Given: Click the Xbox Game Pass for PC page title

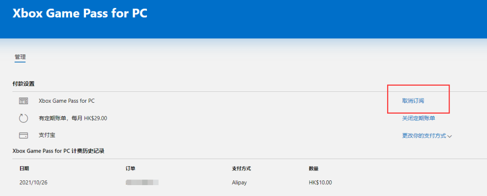Looking at the screenshot, I should [x=80, y=14].
